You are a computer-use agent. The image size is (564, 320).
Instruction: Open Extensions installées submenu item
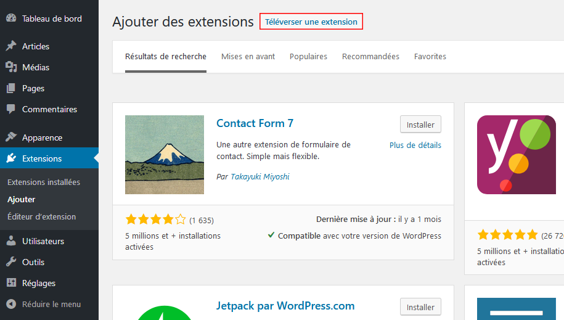coord(44,182)
